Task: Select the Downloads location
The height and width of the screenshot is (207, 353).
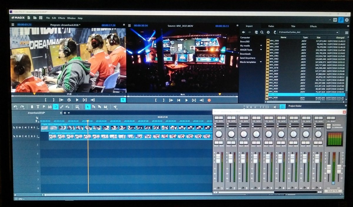Action: tap(245, 54)
